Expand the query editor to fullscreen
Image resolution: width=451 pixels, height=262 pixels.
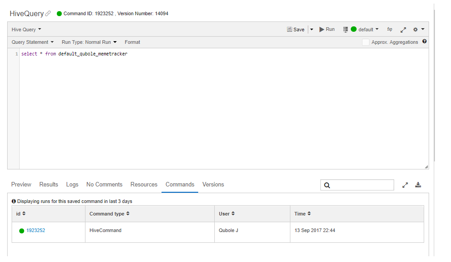tap(403, 30)
